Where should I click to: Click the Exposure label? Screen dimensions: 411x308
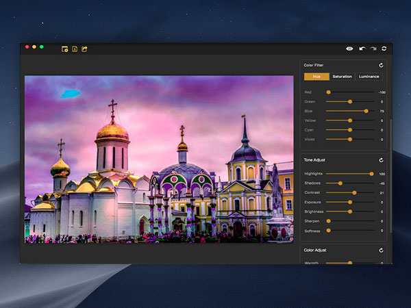[x=313, y=202]
